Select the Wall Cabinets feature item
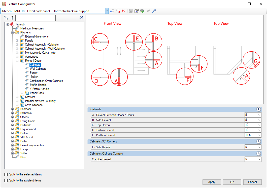 click(x=38, y=69)
